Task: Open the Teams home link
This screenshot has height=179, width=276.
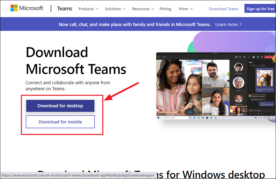Action: click(65, 9)
